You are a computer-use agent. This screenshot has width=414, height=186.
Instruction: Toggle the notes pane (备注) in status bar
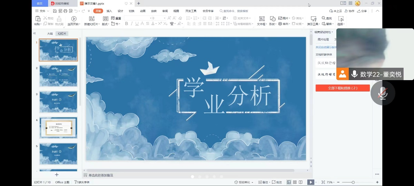(263, 182)
